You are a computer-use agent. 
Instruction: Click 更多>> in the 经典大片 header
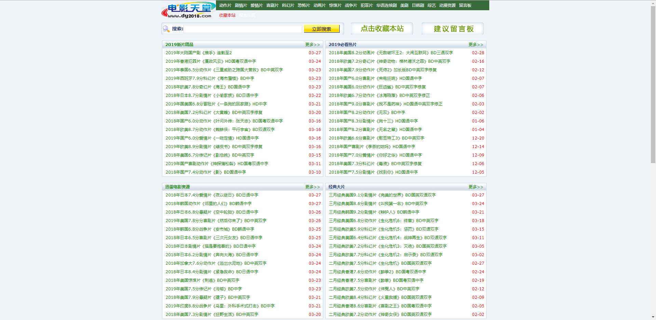click(x=476, y=187)
